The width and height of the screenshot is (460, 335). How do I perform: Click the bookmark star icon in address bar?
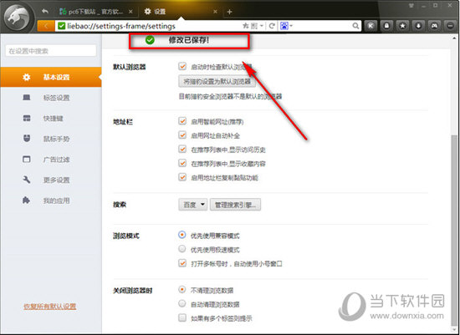coord(246,26)
